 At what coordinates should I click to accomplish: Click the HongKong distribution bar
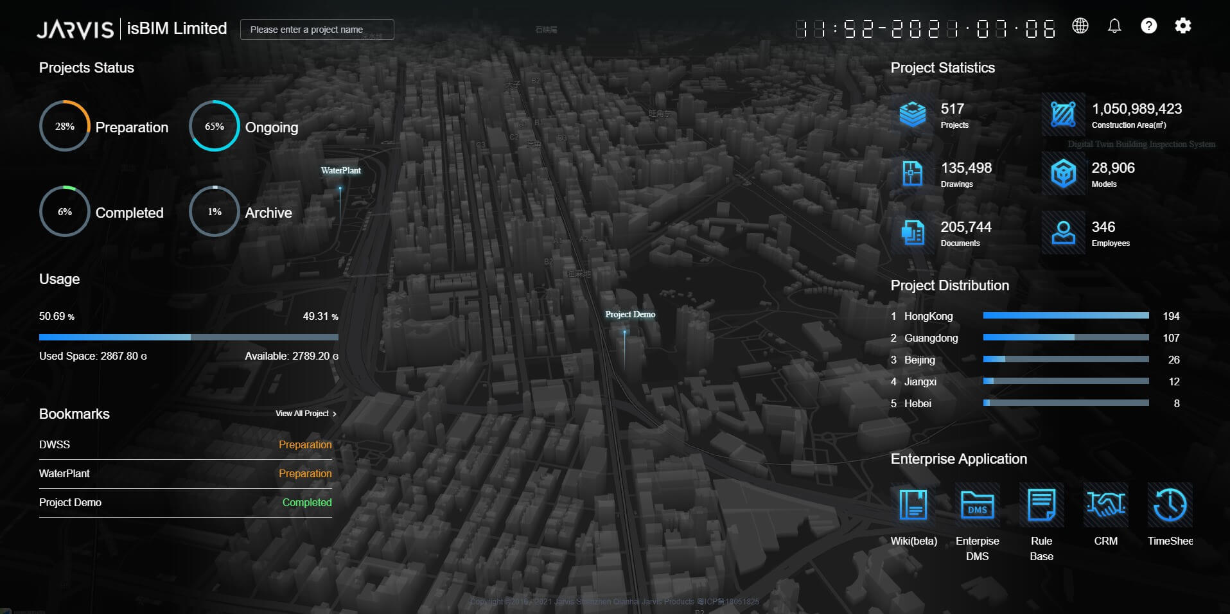[x=1066, y=316]
